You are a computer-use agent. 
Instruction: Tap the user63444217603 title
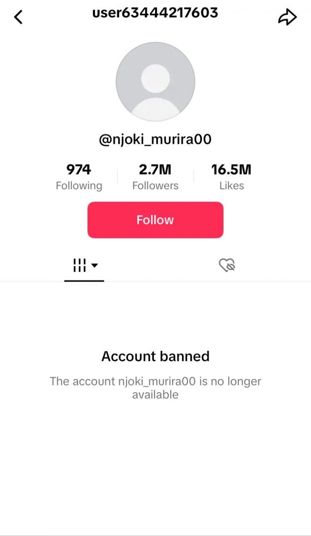(x=155, y=13)
